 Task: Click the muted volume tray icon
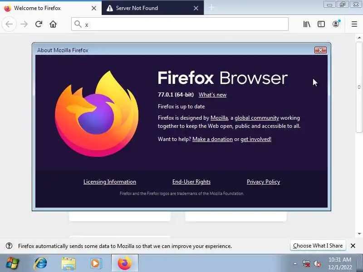click(317, 263)
